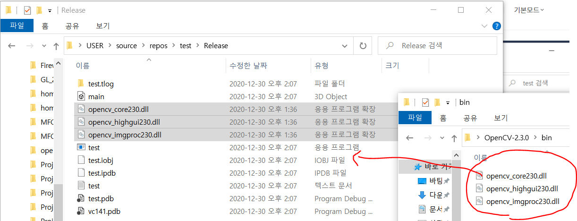Click OpenCV-2.3.0 in bin address breadcrumb

[x=508, y=138]
